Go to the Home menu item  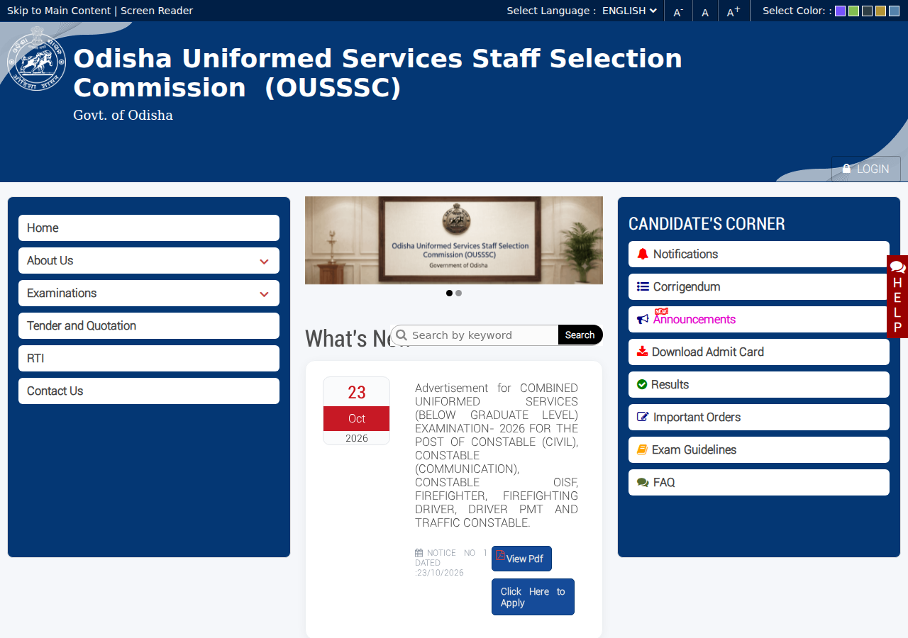[x=149, y=228]
